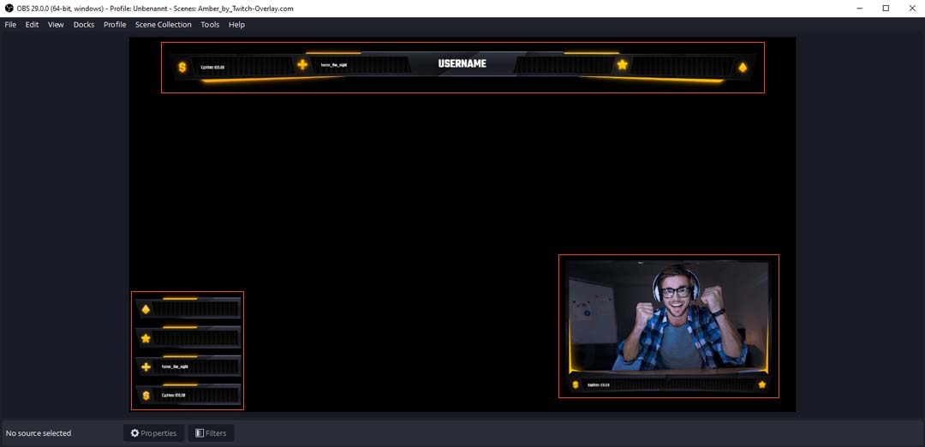Viewport: 925px width, 447px height.
Task: Select dollar icon in the bottom-left label stack
Action: tap(146, 395)
